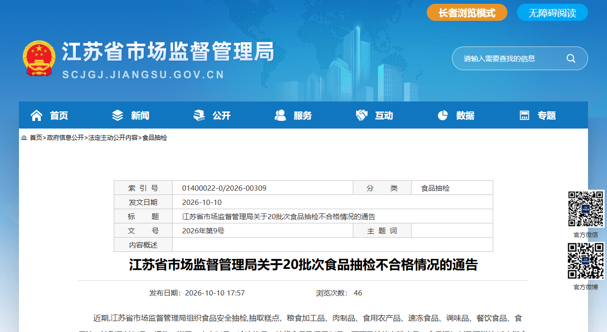Go to 食品抽检 breadcrumb link

coord(155,138)
